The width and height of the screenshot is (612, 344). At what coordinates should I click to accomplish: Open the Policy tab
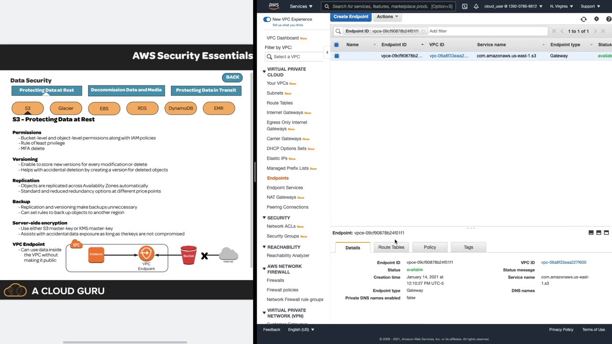click(430, 247)
